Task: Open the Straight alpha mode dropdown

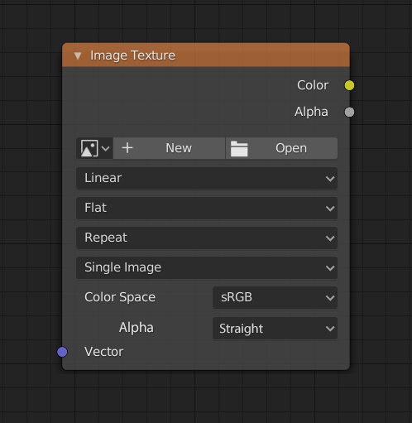Action: coord(275,329)
